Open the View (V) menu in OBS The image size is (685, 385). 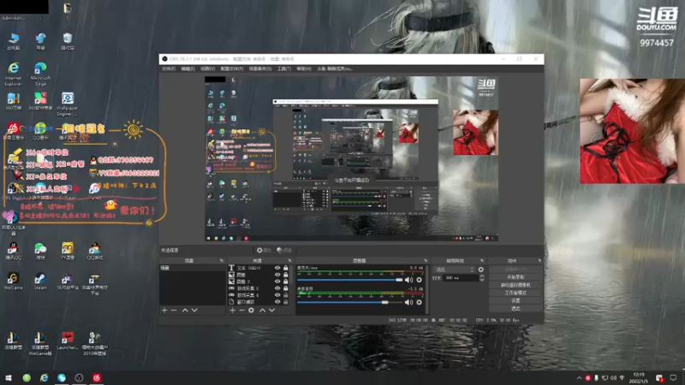207,68
